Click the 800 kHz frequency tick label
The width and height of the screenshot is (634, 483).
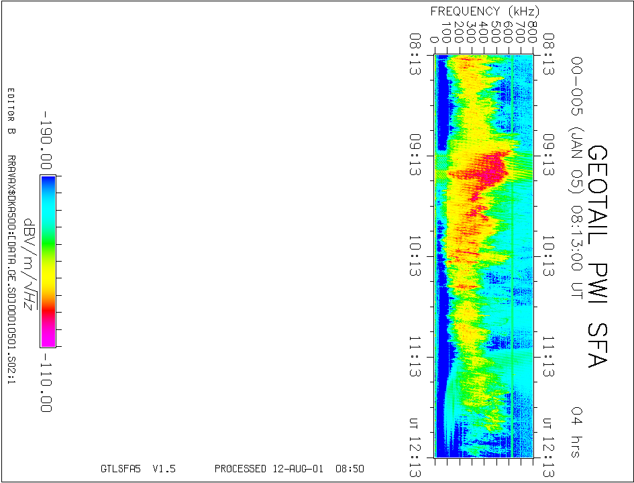(x=532, y=32)
